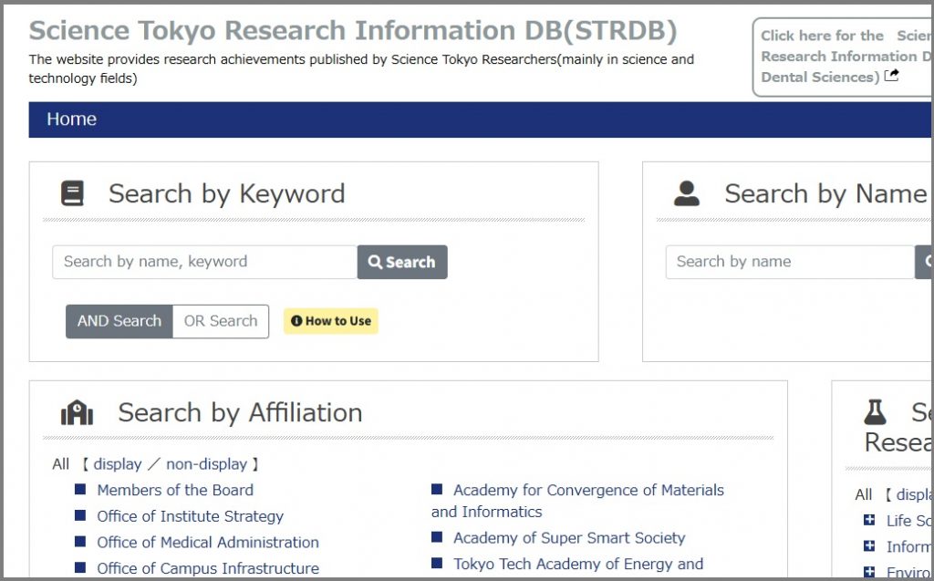Click the blue square bullet before Members of the Board
The image size is (934, 581).
pos(80,490)
